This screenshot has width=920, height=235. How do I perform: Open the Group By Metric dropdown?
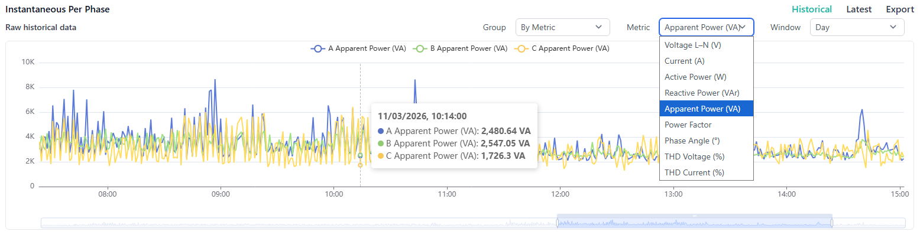(x=562, y=27)
